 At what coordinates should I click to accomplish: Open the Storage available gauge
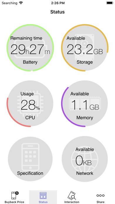point(85,48)
